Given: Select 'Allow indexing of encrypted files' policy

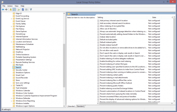Looking at the screenshot, I should tap(112, 26).
